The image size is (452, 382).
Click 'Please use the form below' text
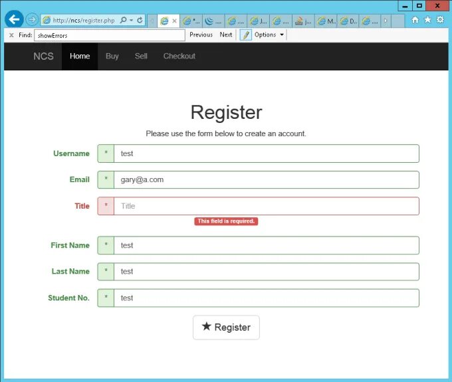click(x=226, y=134)
